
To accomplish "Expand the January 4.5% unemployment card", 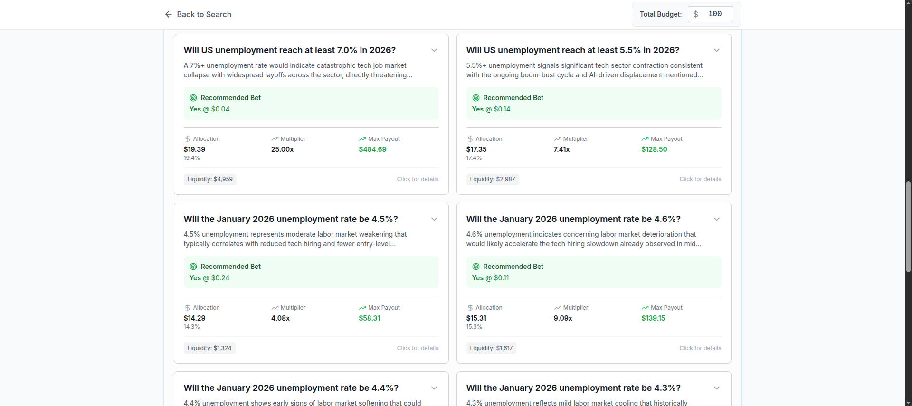I will click(434, 219).
